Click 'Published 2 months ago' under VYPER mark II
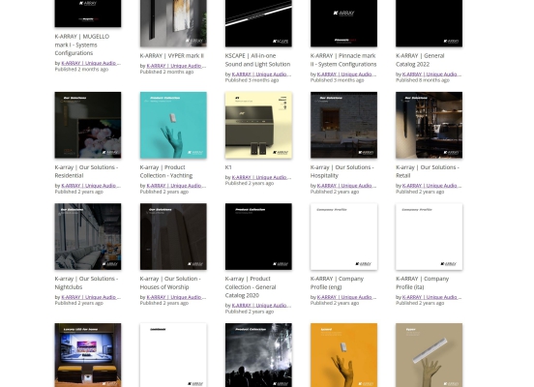 point(166,72)
